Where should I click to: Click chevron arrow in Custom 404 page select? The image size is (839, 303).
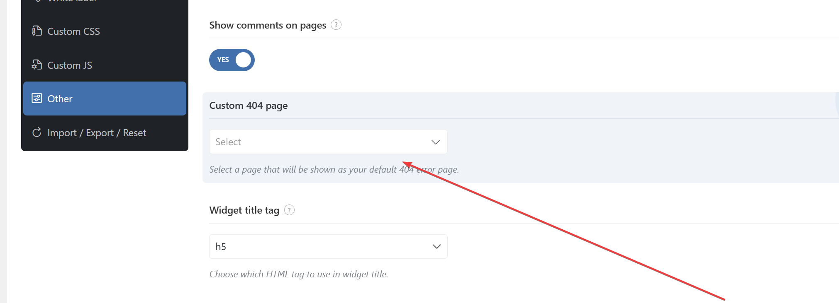pyautogui.click(x=435, y=142)
